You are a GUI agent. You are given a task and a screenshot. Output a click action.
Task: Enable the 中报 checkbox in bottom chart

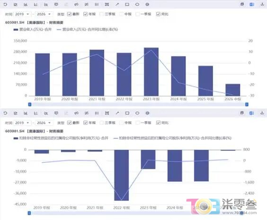pyautogui.click(x=121, y=123)
